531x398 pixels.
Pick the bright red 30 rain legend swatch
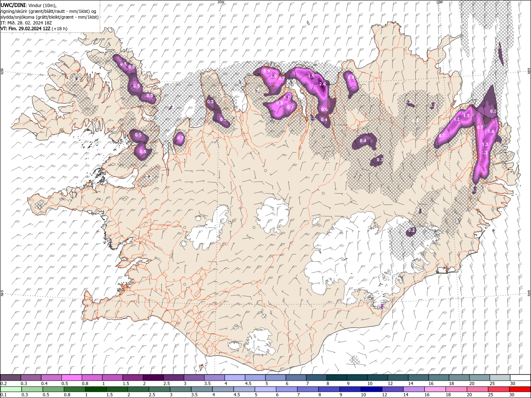(x=520, y=389)
